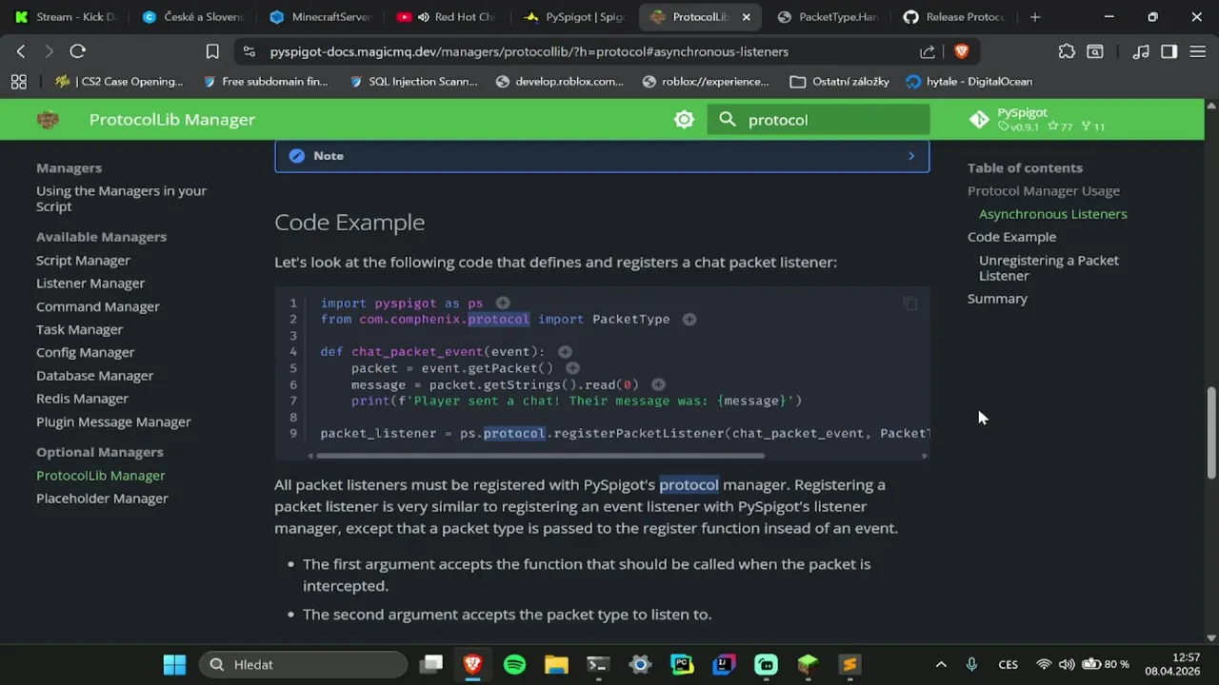Select ProtocolLib Manager in sidebar

[x=101, y=476]
